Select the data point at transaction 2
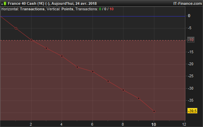This screenshot has width=203, height=127. [31, 40]
